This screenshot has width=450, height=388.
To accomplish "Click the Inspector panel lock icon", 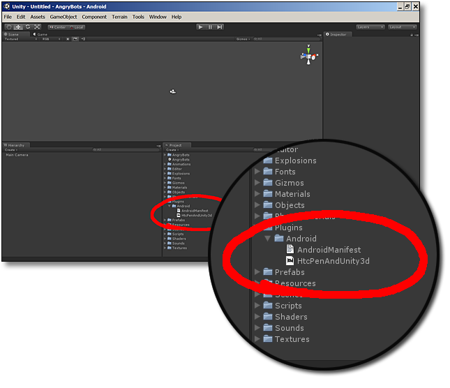I will (x=412, y=35).
